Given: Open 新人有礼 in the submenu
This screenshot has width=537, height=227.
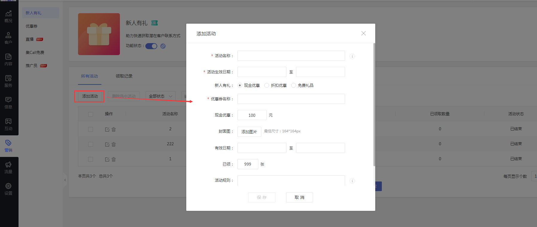Looking at the screenshot, I should pyautogui.click(x=41, y=13).
